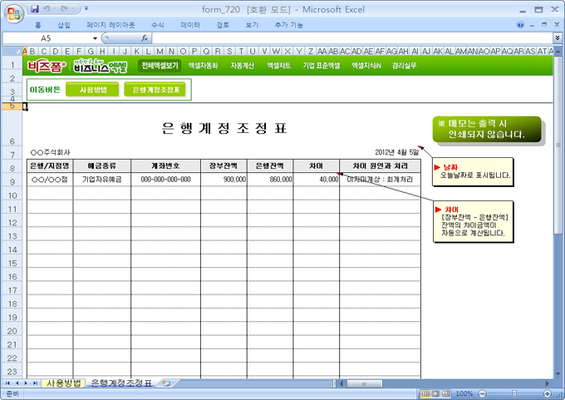This screenshot has height=400, width=565.
Task: Expand the formula bar
Action: 557,38
